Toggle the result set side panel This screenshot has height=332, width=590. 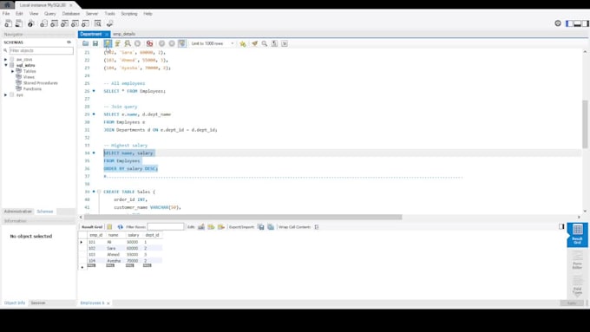tap(561, 227)
